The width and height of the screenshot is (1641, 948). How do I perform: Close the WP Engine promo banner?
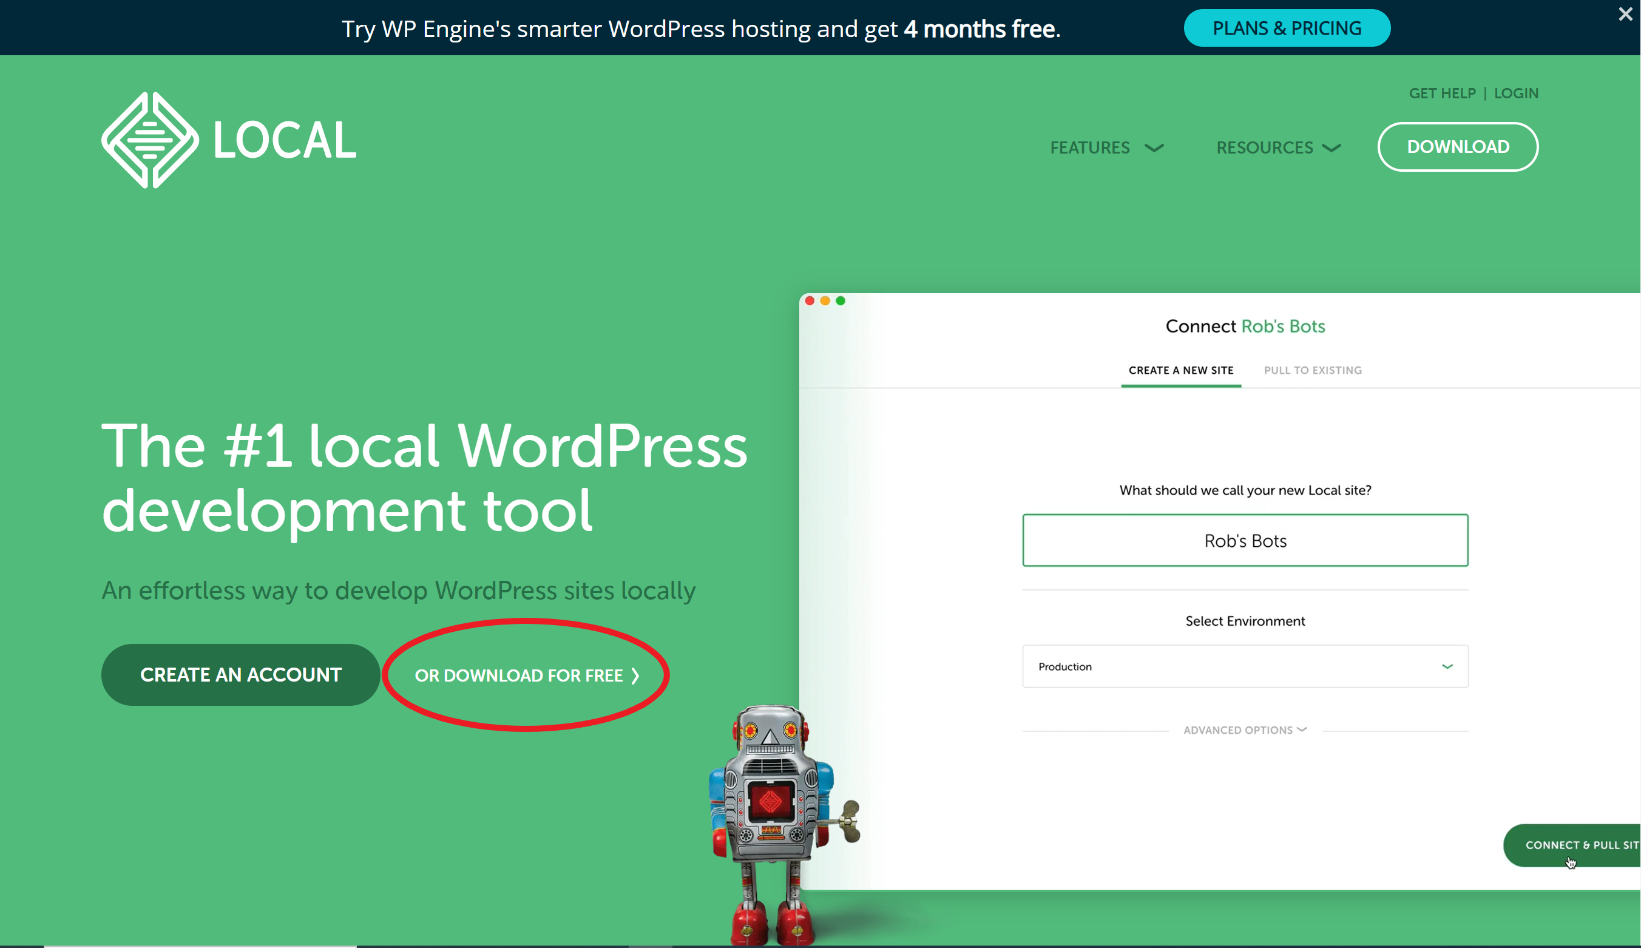click(1625, 15)
